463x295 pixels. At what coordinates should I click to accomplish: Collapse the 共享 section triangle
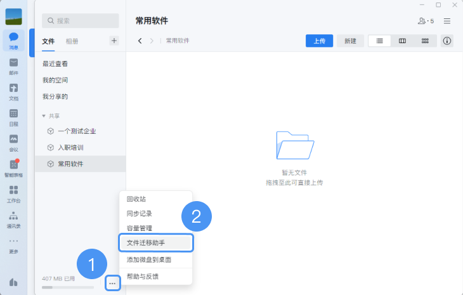point(43,116)
